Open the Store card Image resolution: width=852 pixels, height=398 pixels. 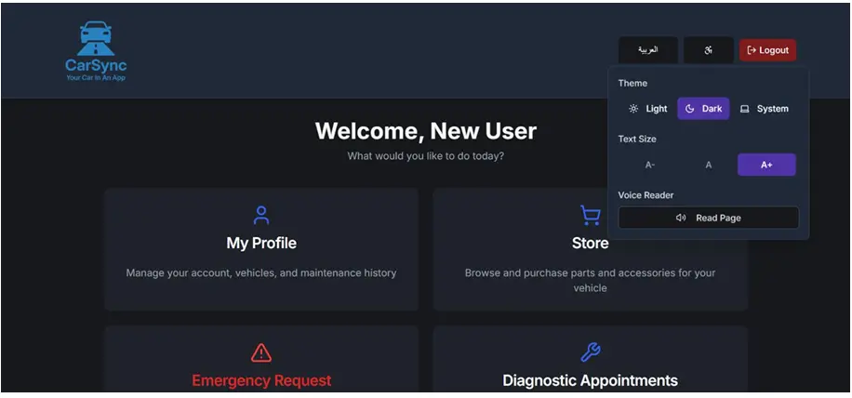(590, 249)
